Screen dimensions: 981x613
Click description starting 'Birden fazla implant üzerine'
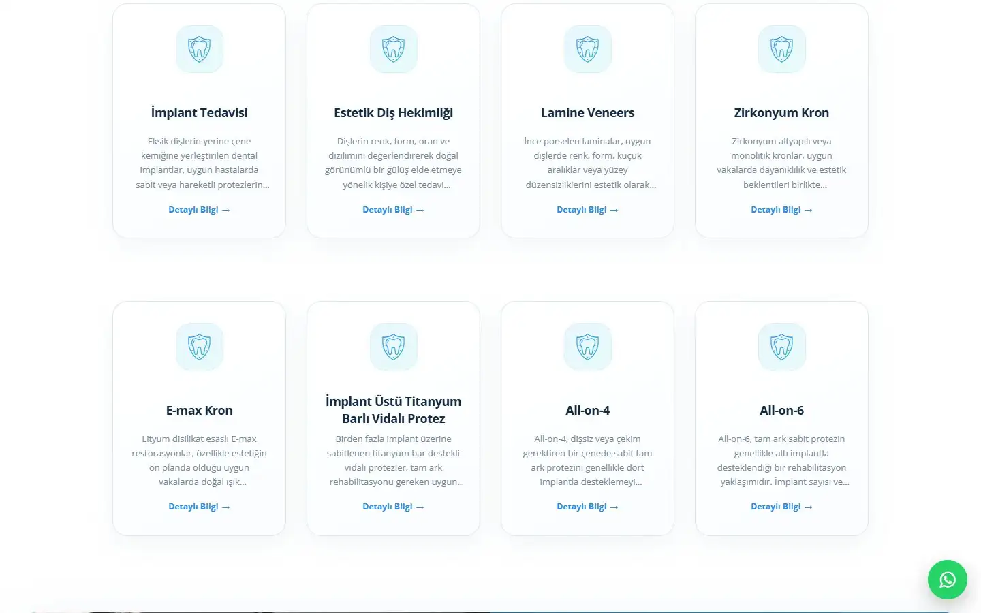pos(394,460)
